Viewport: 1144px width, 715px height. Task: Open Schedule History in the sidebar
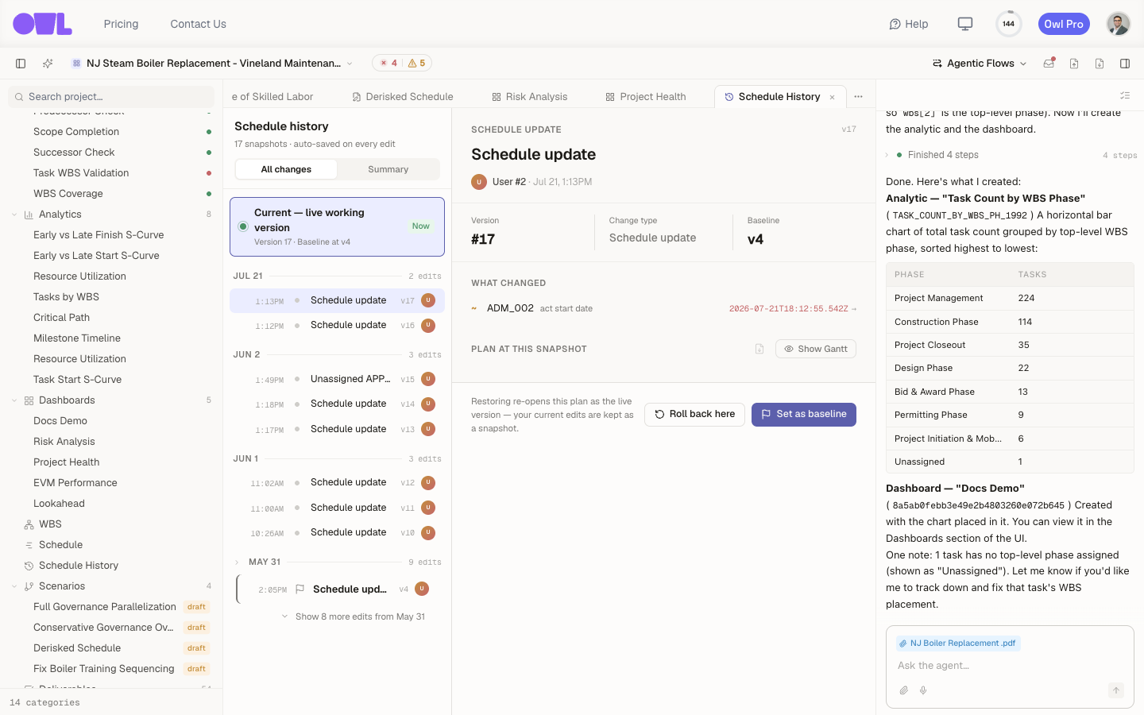click(x=79, y=566)
